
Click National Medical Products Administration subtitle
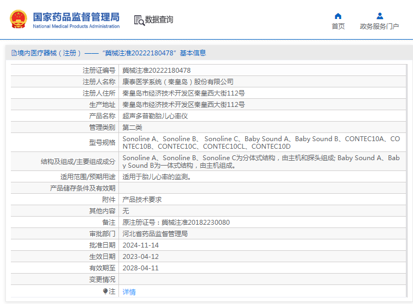[x=76, y=26]
